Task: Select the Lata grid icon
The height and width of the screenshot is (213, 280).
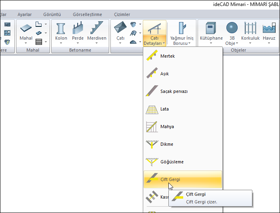Action: click(151, 109)
